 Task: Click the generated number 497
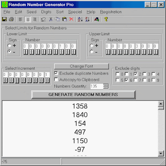[x=80, y=132]
